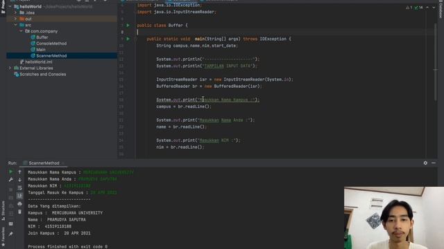Click Up the stack trace arrow

[x=19, y=172]
